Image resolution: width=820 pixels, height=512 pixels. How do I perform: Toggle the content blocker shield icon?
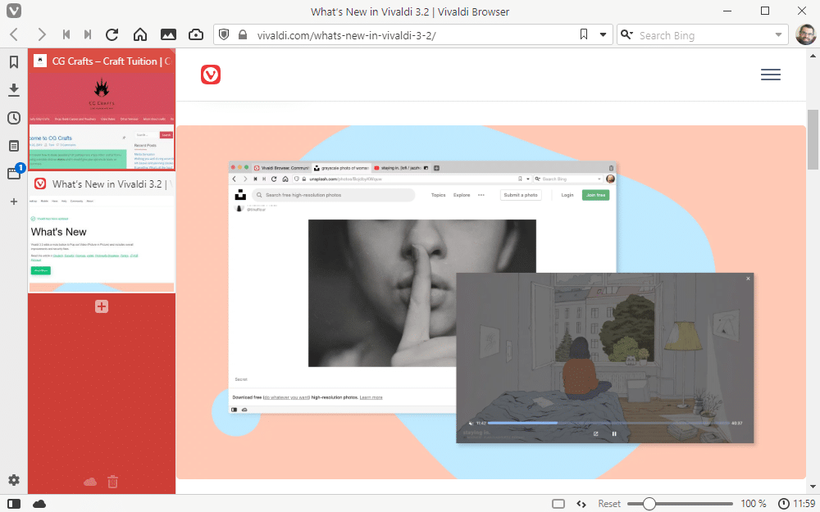click(222, 34)
